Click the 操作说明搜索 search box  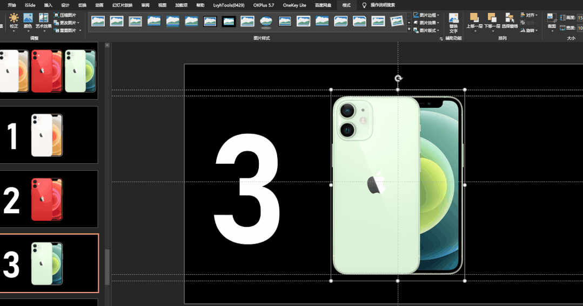(x=383, y=5)
